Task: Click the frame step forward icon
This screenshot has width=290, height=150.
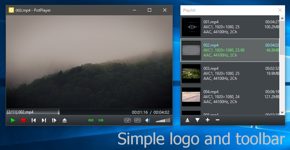Action: click(x=54, y=120)
